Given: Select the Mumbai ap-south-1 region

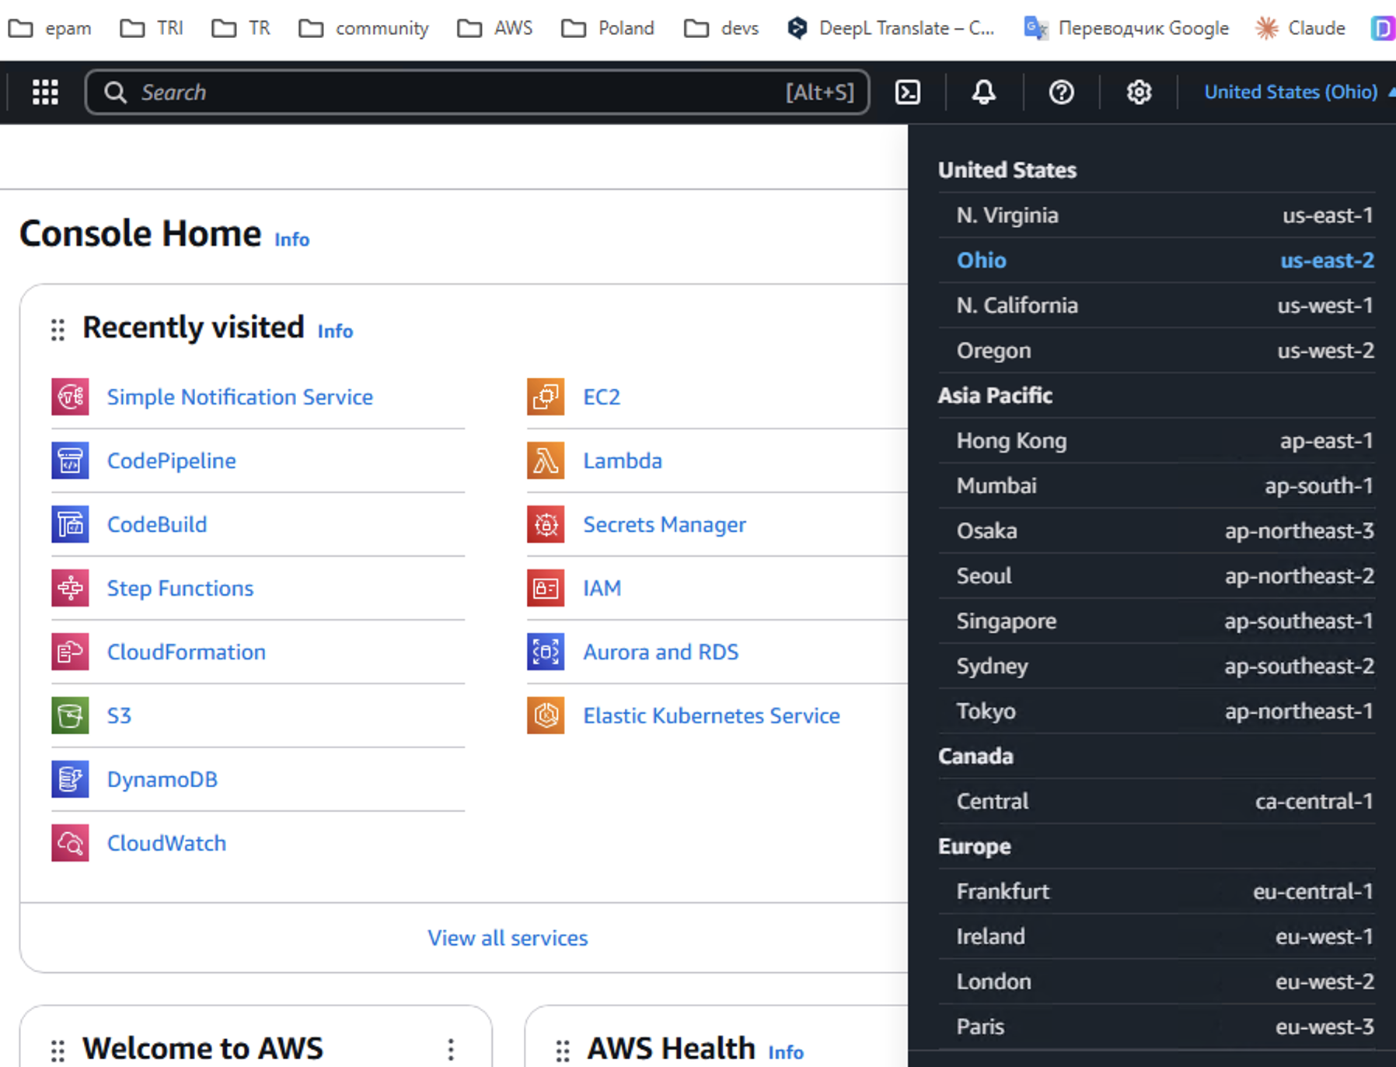Looking at the screenshot, I should 1157,486.
